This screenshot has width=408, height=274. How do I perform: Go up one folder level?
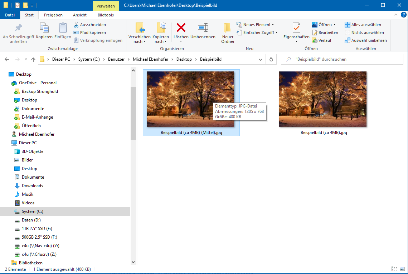point(33,59)
